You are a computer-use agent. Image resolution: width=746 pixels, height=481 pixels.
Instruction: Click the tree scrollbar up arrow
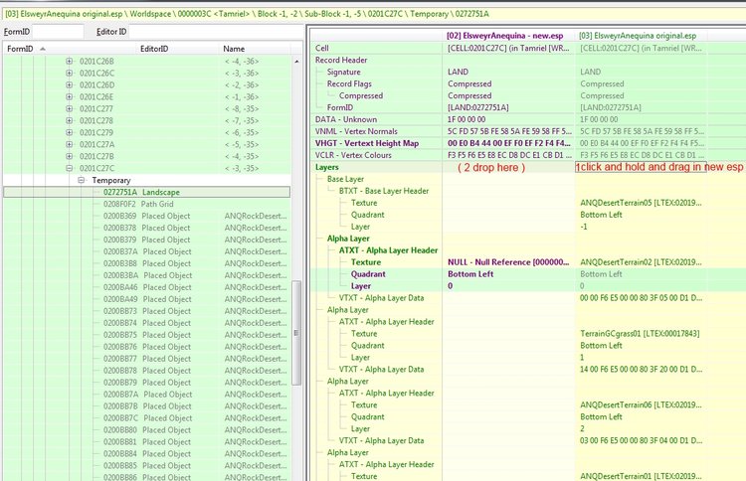(x=296, y=62)
